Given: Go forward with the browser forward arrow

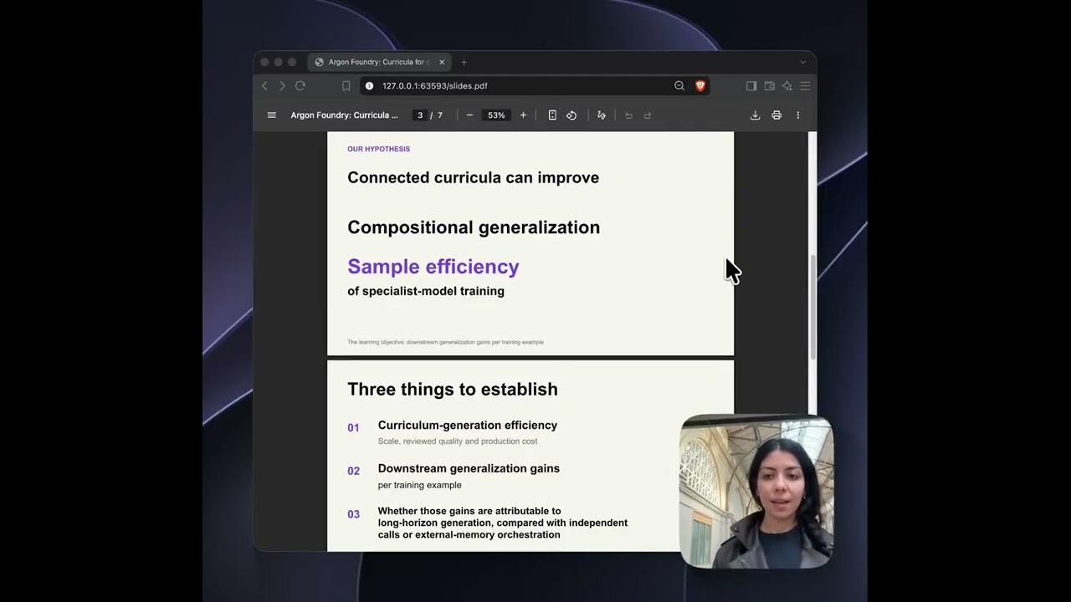Looking at the screenshot, I should click(x=282, y=85).
